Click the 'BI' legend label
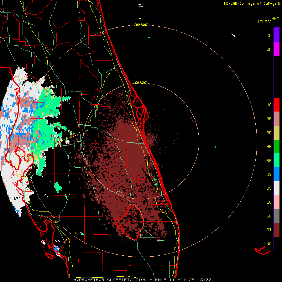The image size is (282, 282). [269, 230]
